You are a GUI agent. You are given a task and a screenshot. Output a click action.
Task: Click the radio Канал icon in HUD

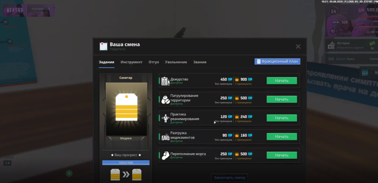pyautogui.click(x=331, y=59)
